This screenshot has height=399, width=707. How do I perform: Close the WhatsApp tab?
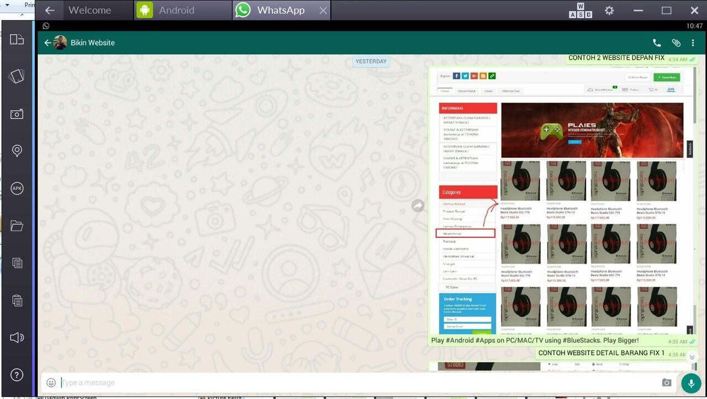click(323, 11)
